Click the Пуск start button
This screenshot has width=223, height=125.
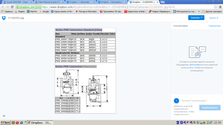tap(5, 122)
